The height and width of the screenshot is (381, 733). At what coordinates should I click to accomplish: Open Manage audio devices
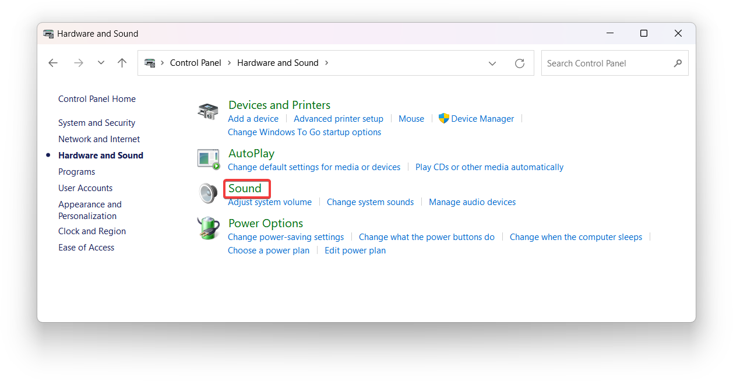[472, 202]
